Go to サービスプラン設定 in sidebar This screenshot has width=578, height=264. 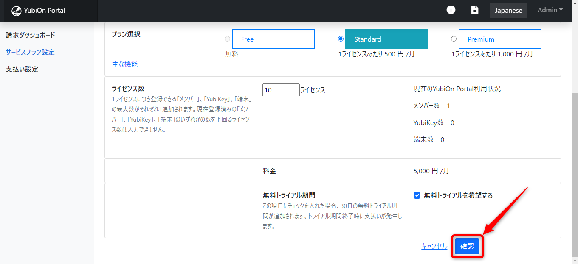30,52
